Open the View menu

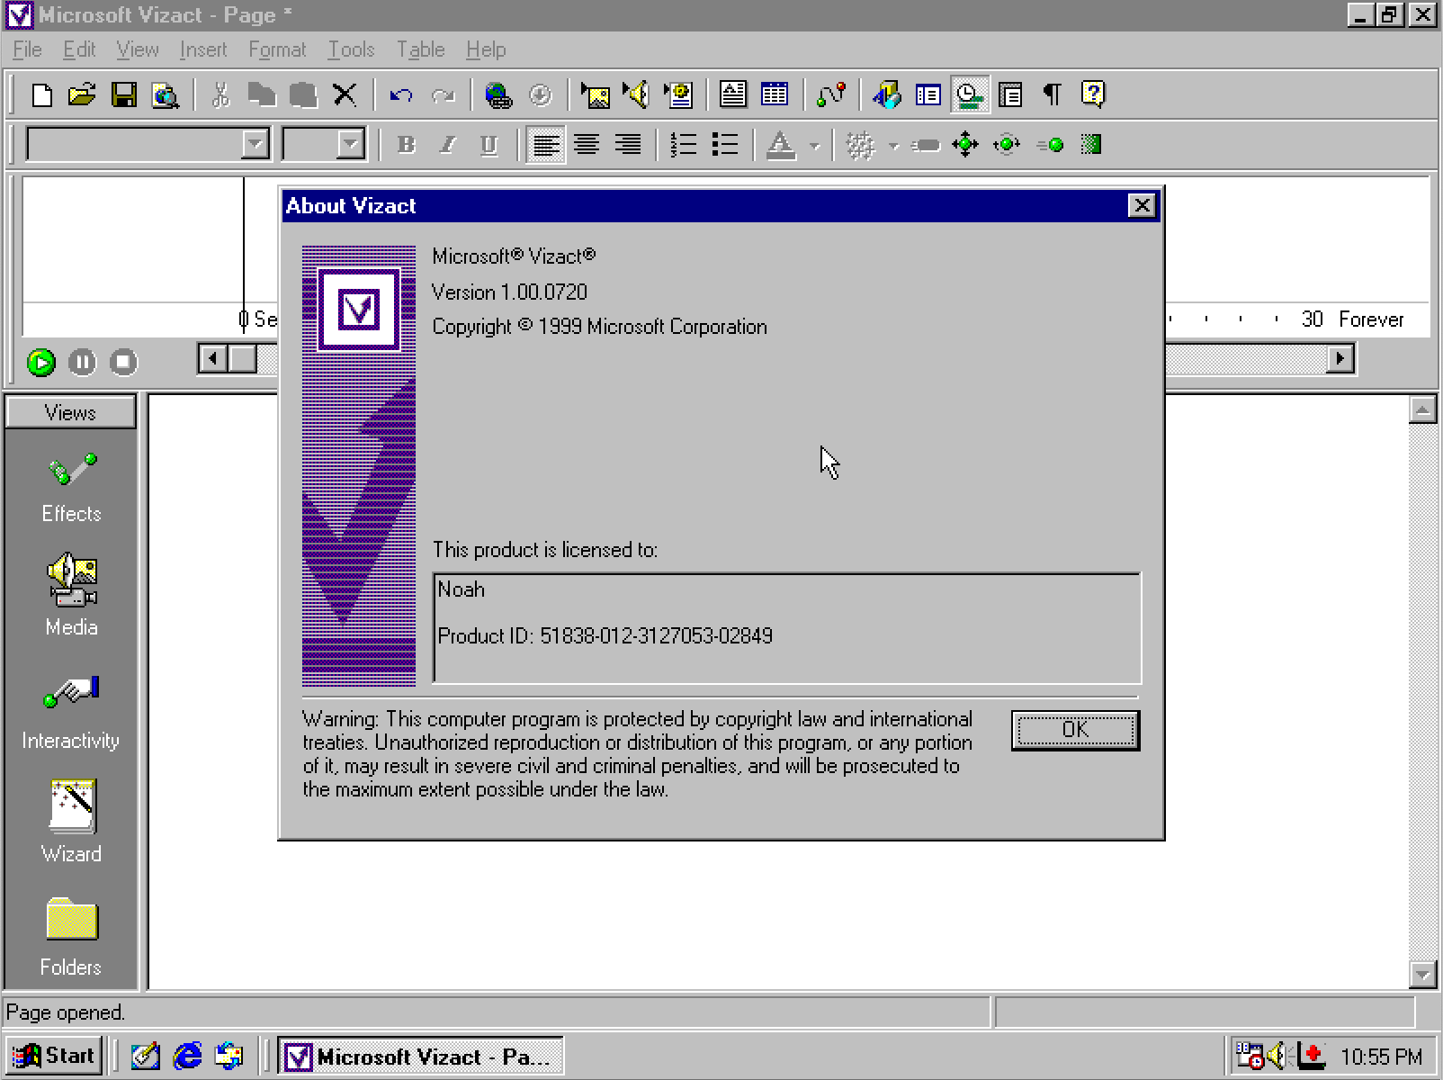138,49
